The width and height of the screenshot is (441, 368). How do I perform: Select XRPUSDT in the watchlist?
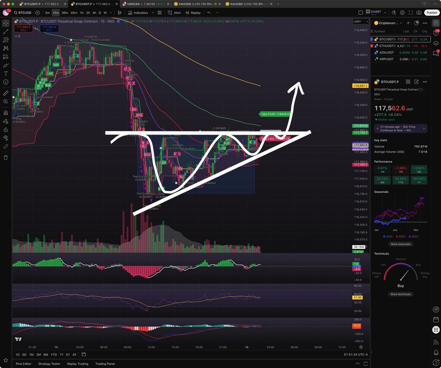coord(401,59)
